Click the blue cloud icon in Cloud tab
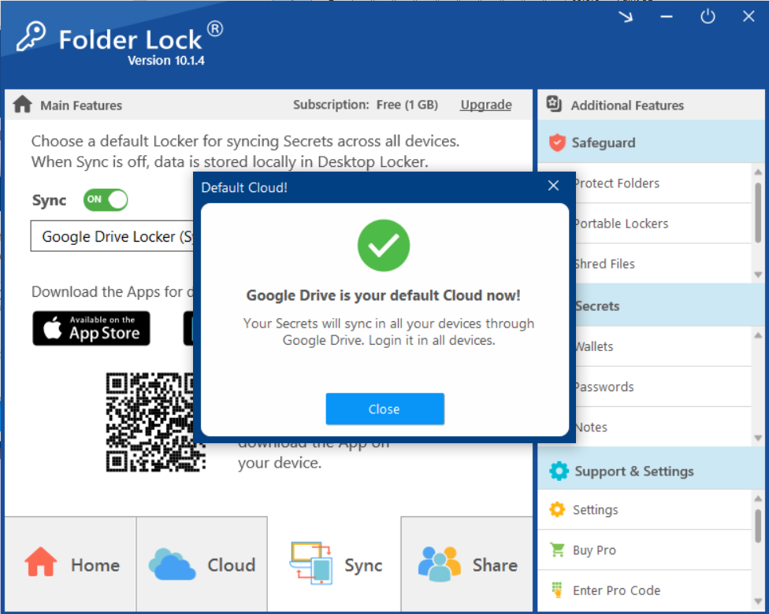 point(172,564)
